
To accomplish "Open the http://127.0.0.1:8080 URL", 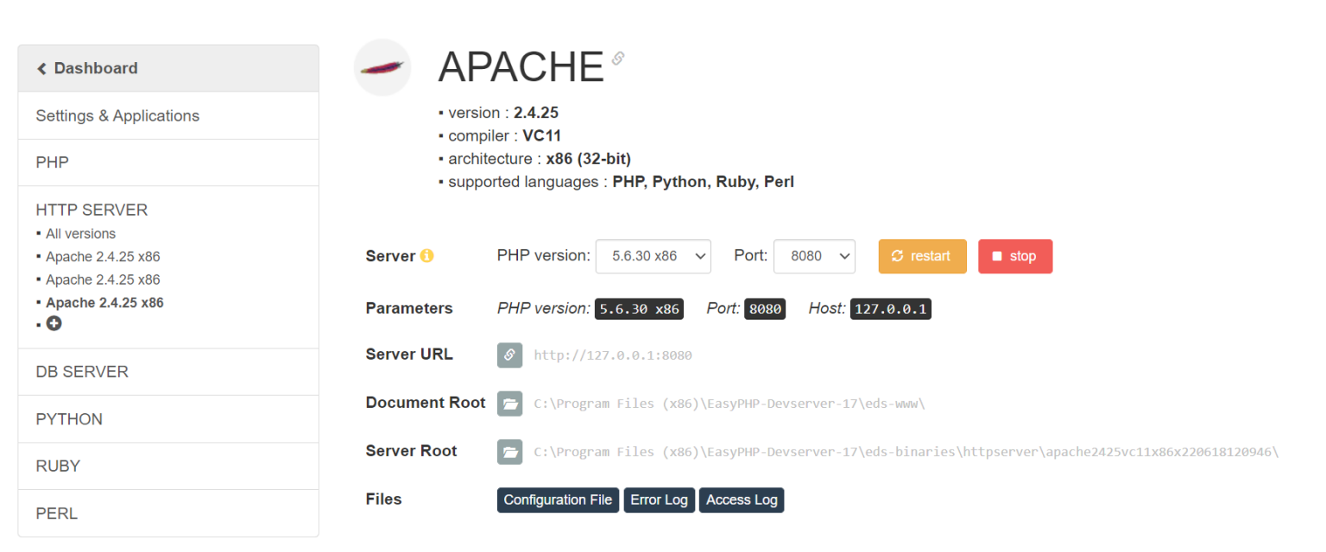I will (613, 355).
